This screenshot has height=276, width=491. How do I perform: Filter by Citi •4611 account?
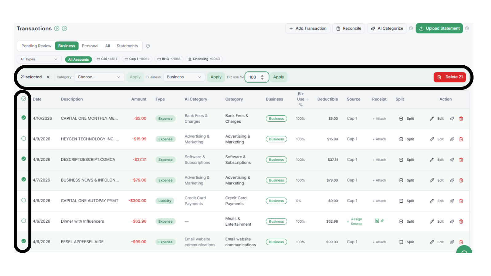(x=107, y=59)
